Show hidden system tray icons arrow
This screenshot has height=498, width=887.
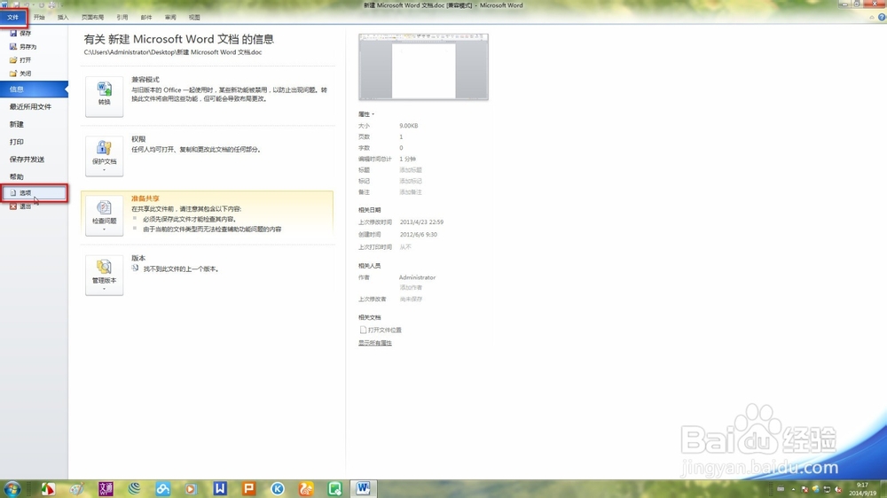[793, 489]
